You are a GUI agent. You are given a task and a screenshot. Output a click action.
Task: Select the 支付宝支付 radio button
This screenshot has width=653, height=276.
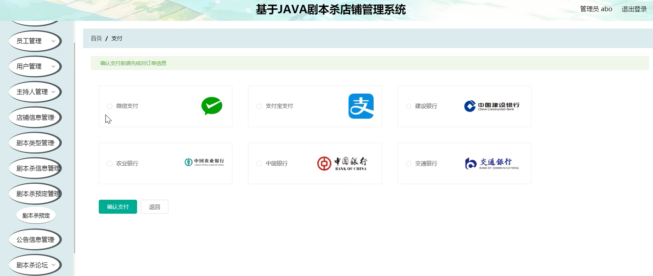(x=259, y=106)
